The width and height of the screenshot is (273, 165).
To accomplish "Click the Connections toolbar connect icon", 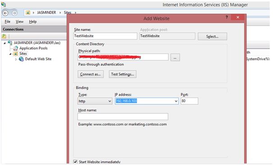I will pos(4,36).
